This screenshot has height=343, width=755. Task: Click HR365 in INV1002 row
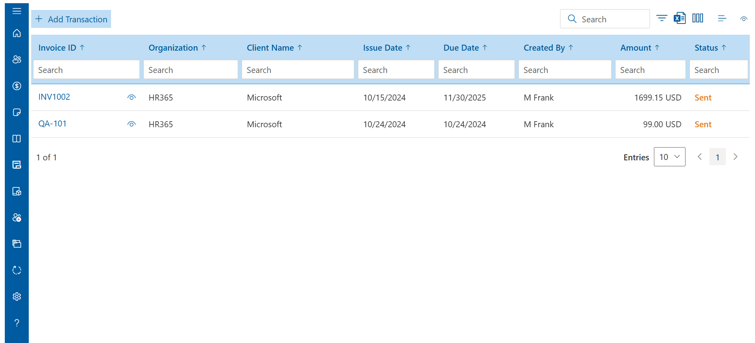(161, 98)
